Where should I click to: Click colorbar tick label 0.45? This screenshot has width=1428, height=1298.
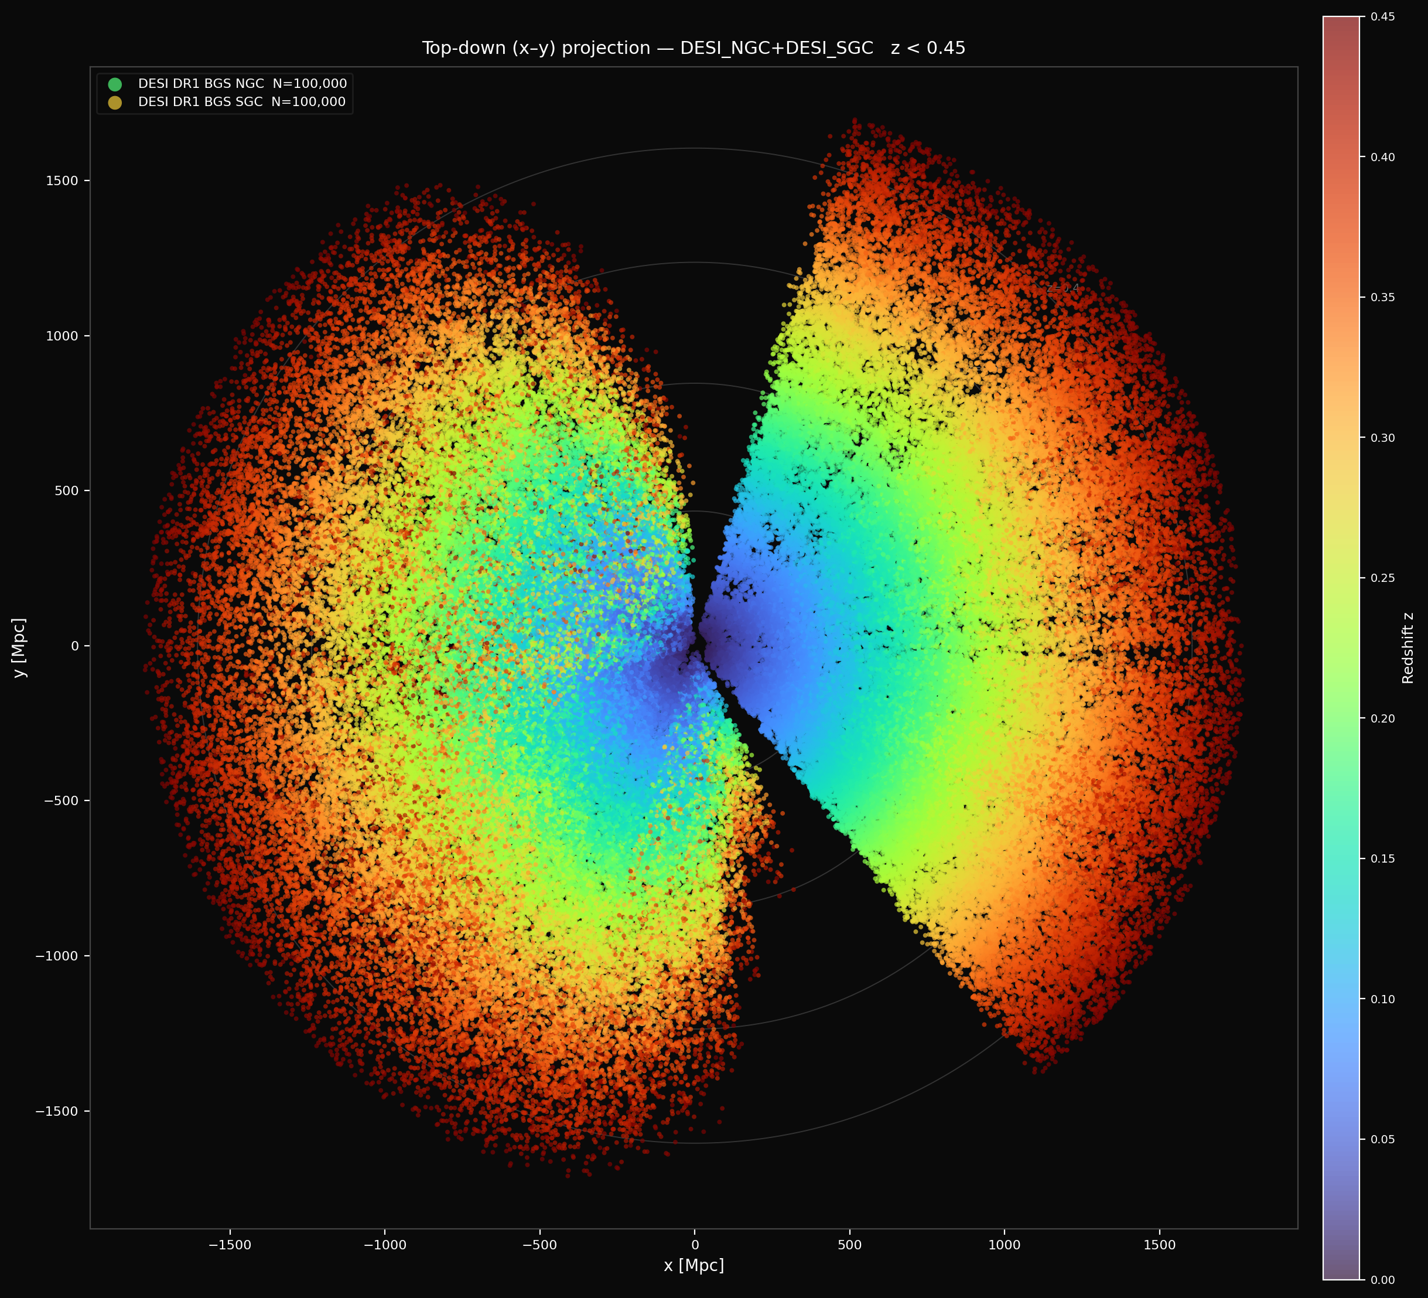pyautogui.click(x=1382, y=17)
